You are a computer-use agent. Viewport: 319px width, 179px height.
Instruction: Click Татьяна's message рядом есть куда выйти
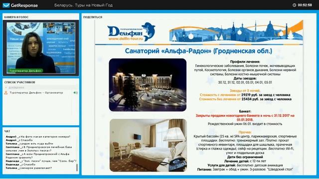[29, 144]
